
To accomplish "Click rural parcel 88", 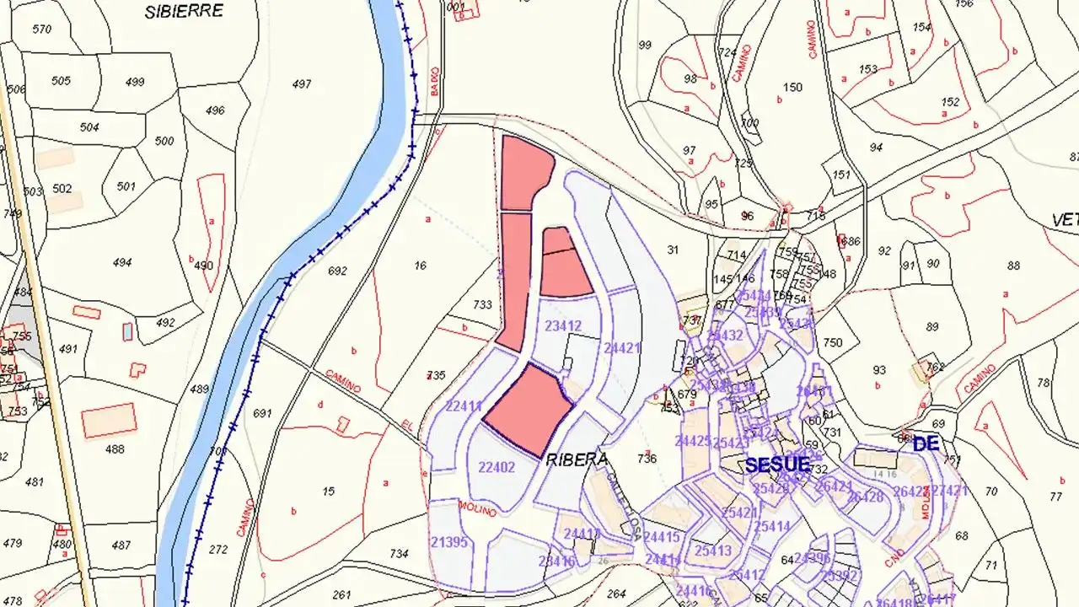I will click(x=1013, y=265).
